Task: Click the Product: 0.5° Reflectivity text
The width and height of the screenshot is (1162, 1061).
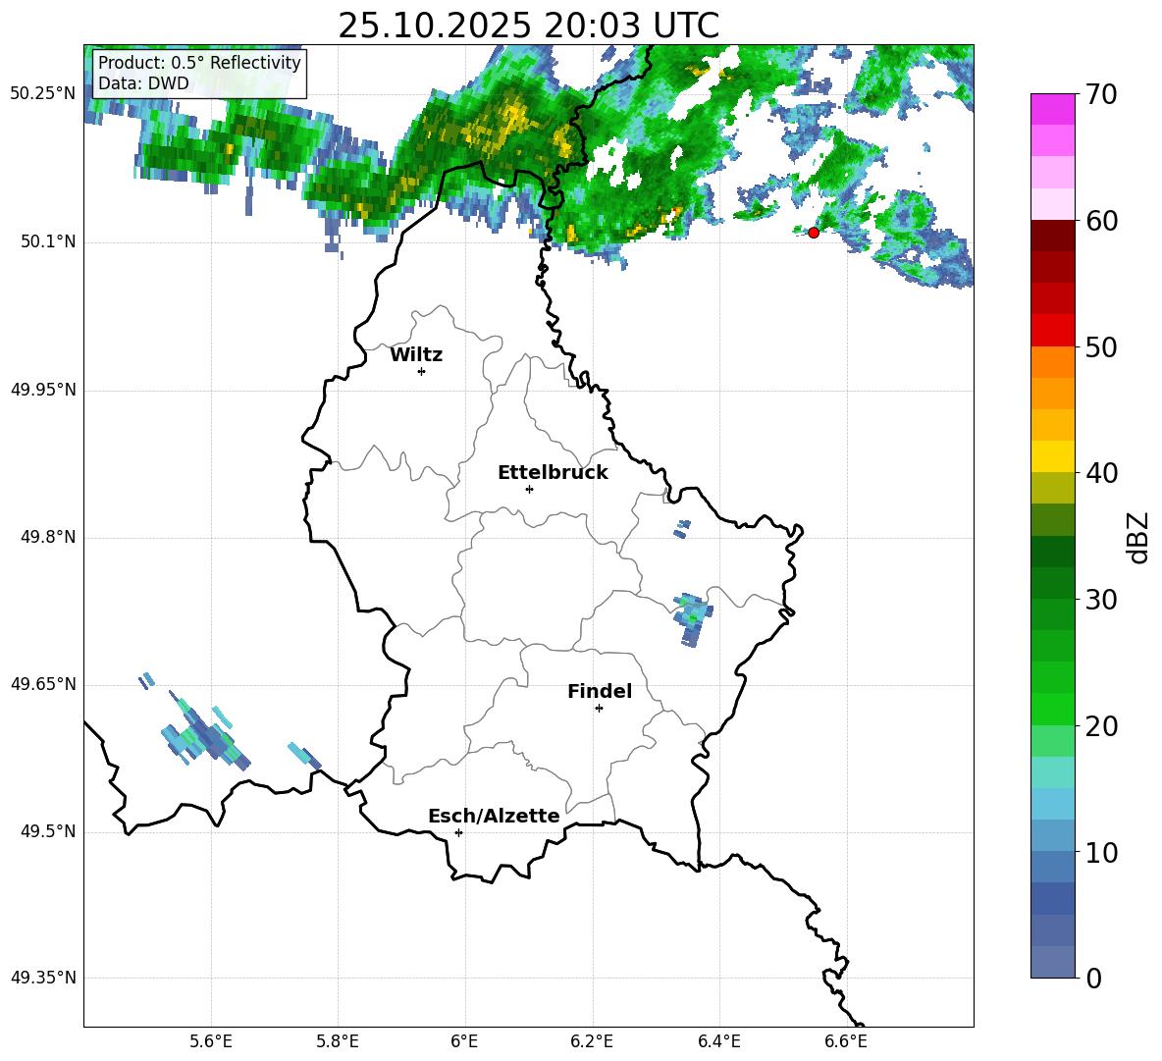Action: [x=199, y=62]
